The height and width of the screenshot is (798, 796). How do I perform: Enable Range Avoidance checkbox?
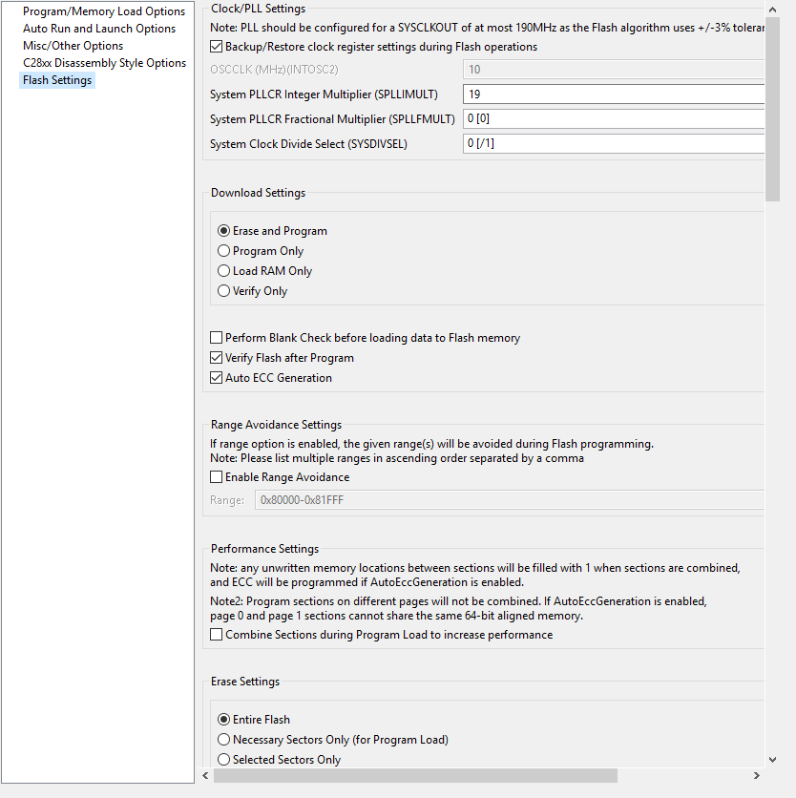coord(217,477)
